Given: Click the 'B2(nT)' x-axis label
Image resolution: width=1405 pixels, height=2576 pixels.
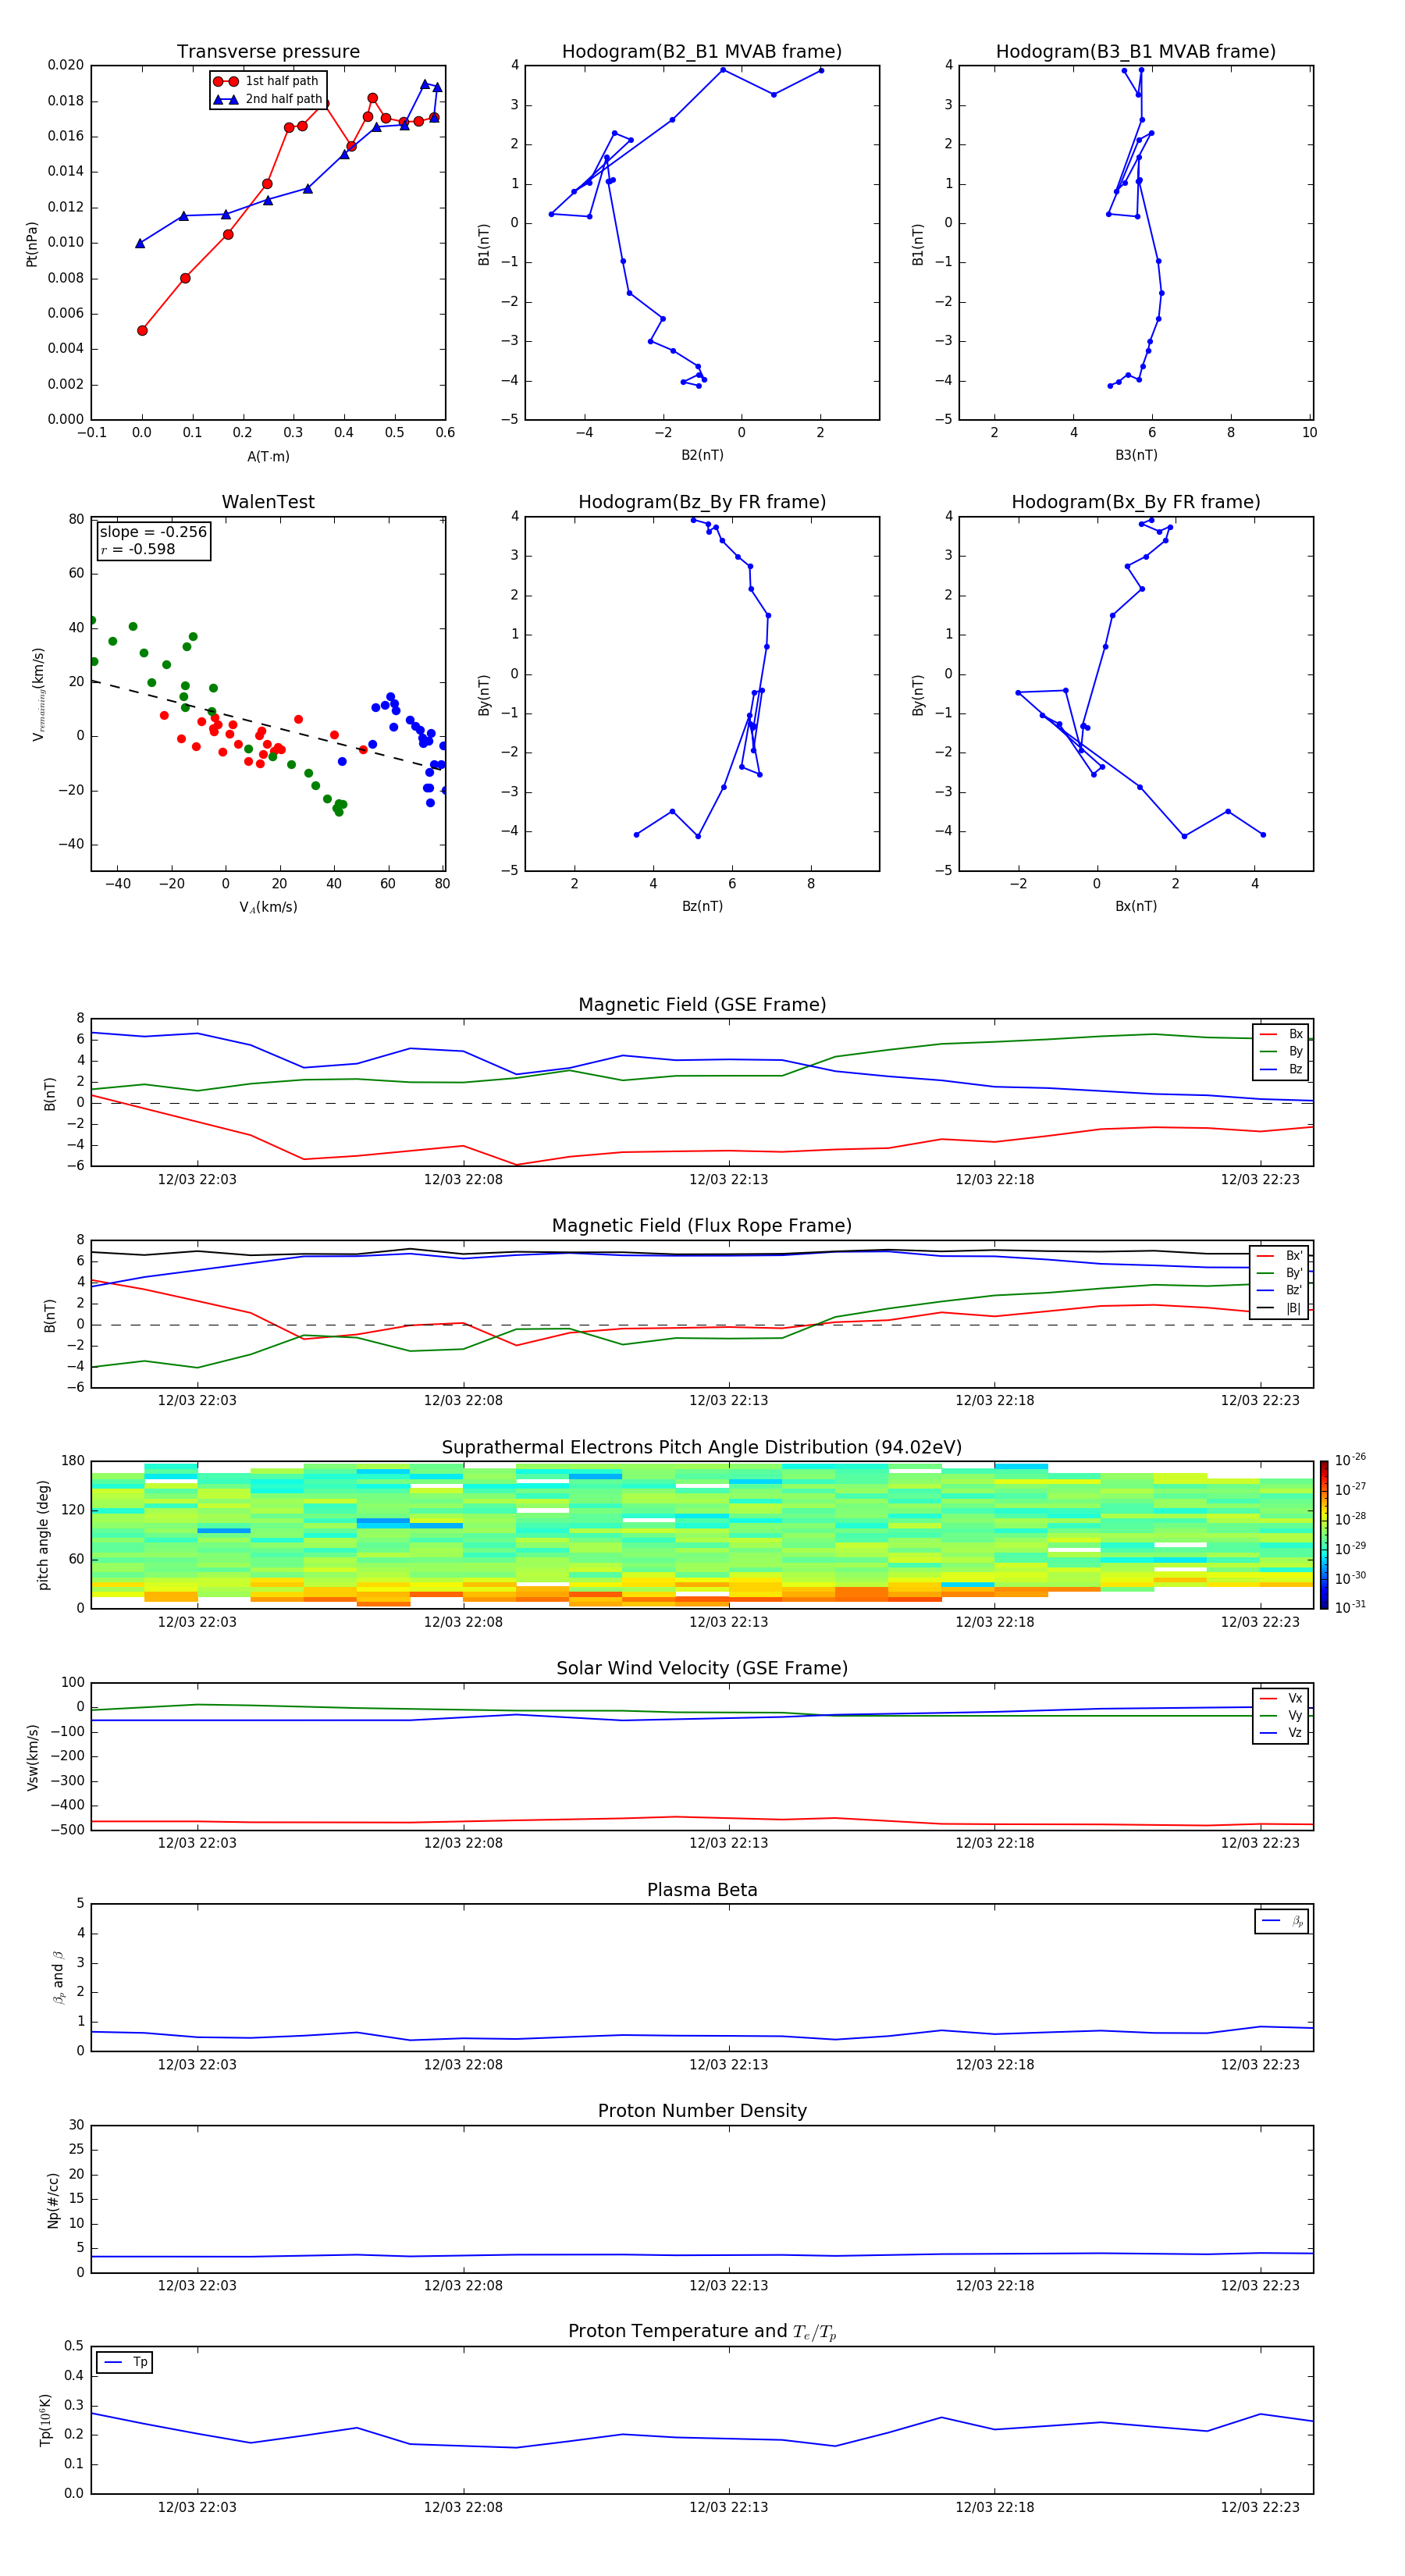Looking at the screenshot, I should pos(702,455).
